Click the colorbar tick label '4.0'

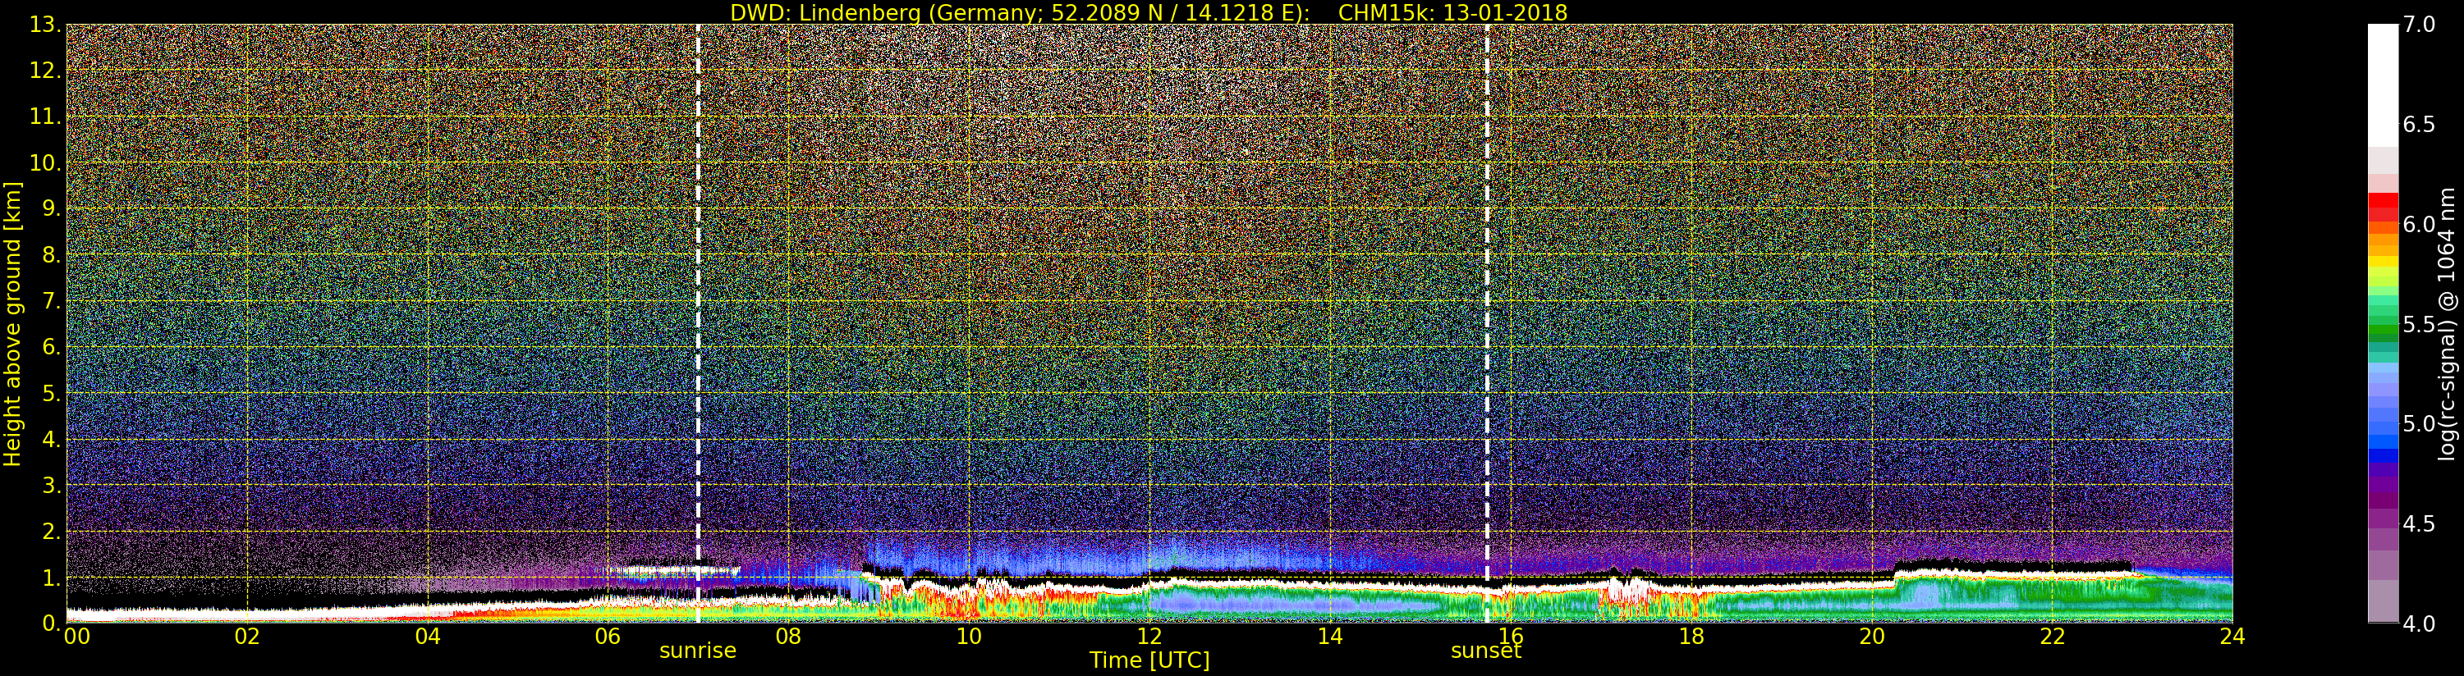[2419, 623]
